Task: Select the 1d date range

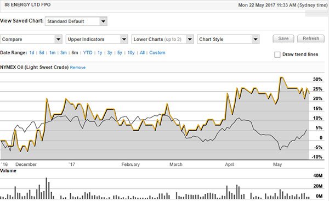Action: click(32, 53)
